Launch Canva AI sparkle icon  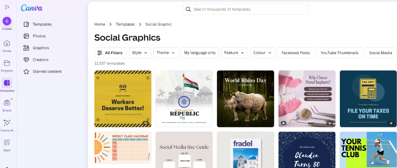(x=7, y=123)
